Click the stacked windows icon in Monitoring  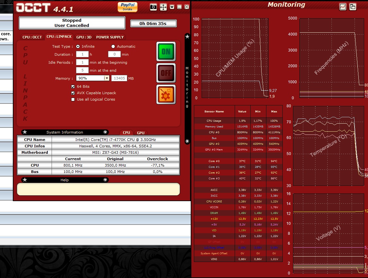(x=353, y=7)
